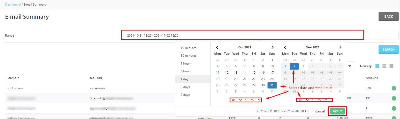Click previous arrow of Nov 2021 calendar
Screen dimensions: 400x119
pos(285,47)
